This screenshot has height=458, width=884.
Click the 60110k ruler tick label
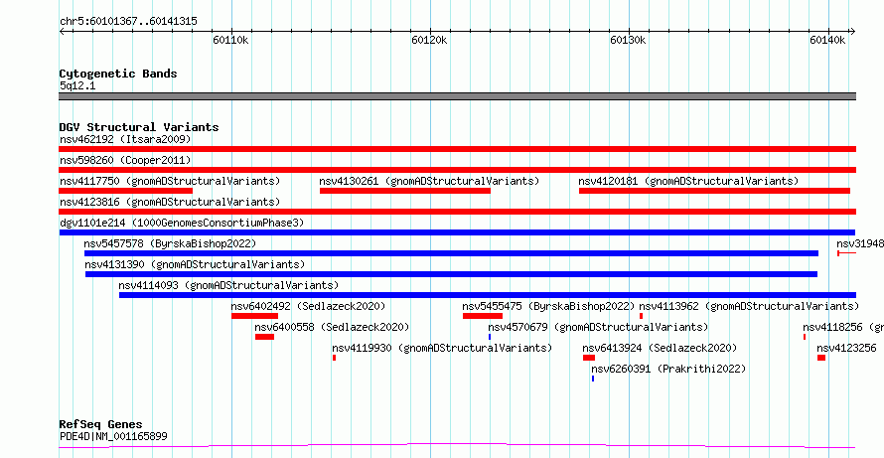[x=231, y=40]
